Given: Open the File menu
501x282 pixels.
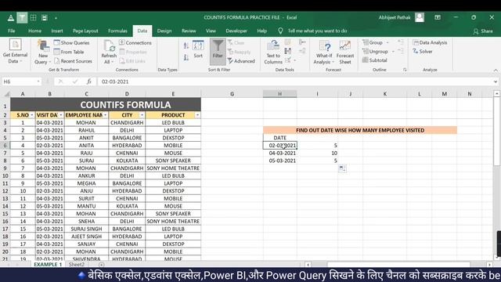Looking at the screenshot, I should [x=12, y=31].
